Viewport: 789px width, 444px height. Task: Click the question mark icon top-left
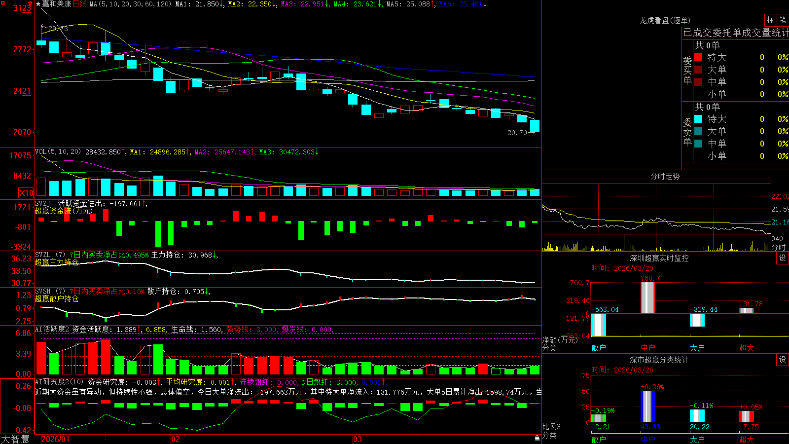tap(30, 4)
